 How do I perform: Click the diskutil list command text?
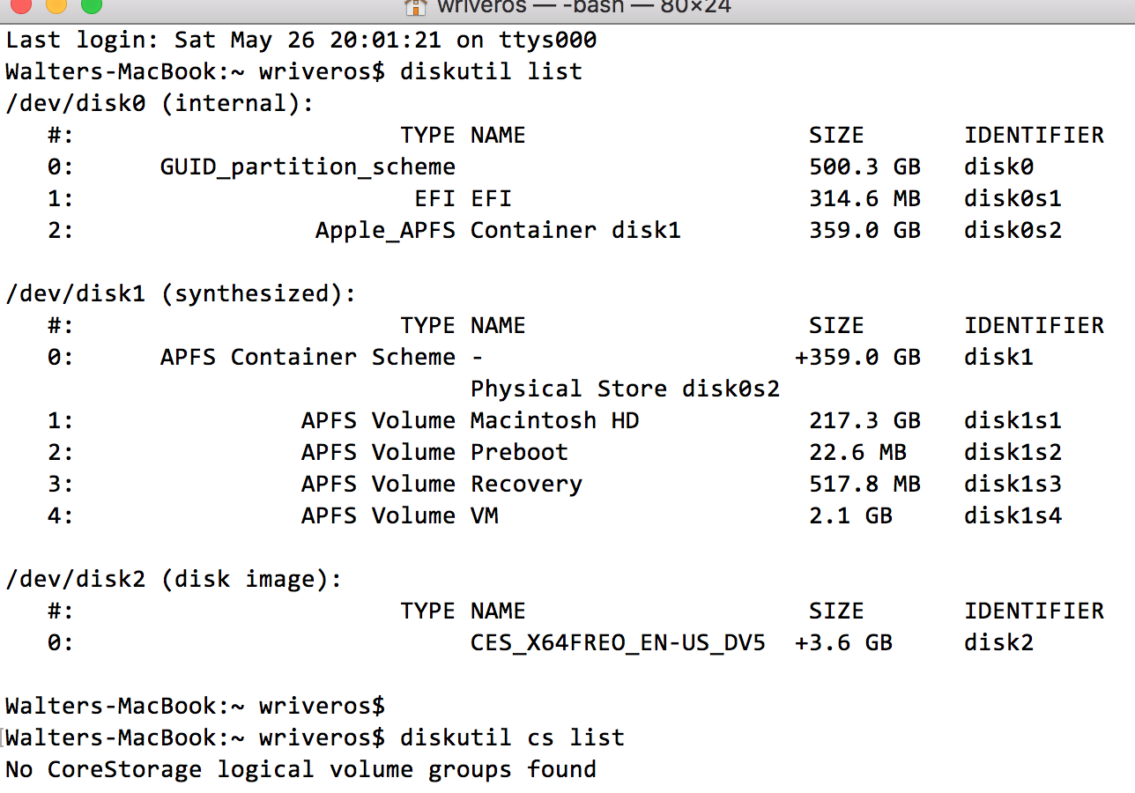point(490,70)
